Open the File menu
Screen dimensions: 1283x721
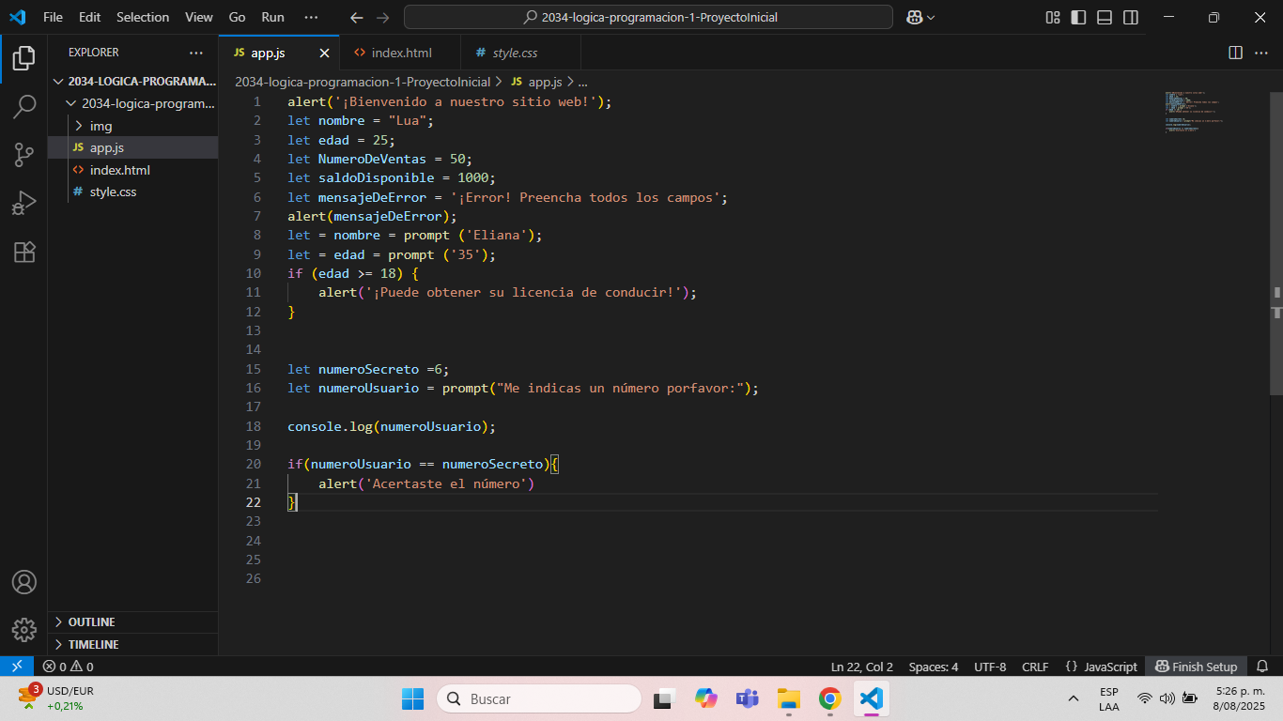tap(54, 17)
